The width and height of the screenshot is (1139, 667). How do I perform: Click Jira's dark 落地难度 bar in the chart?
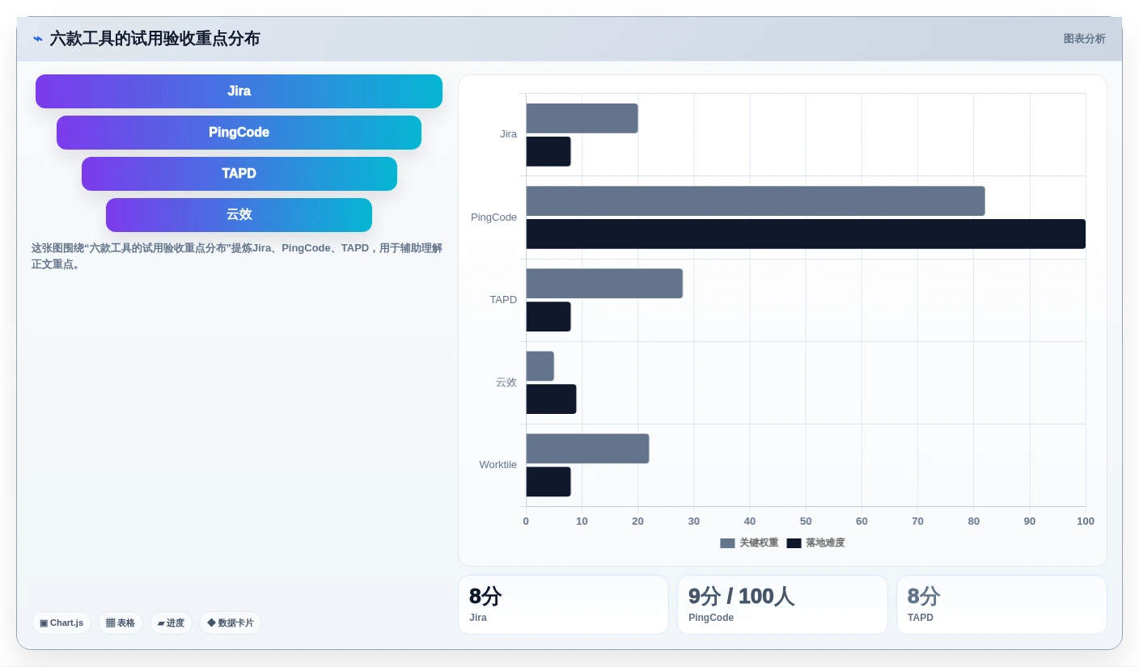click(x=548, y=151)
